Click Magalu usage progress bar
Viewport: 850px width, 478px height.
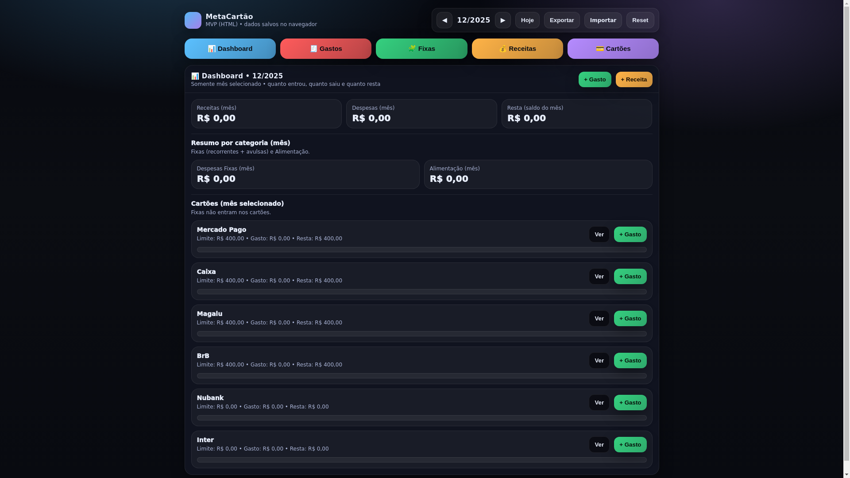click(x=421, y=334)
